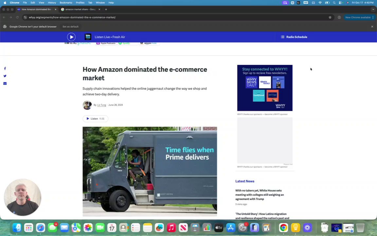Open News app from the dock
This screenshot has width=377, height=236.
pos(183,227)
